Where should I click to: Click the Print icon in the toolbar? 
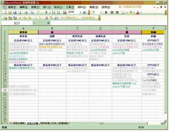(x=26, y=12)
